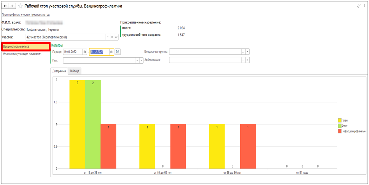Switch to the Таблица tab
The height and width of the screenshot is (185, 369).
(x=75, y=71)
